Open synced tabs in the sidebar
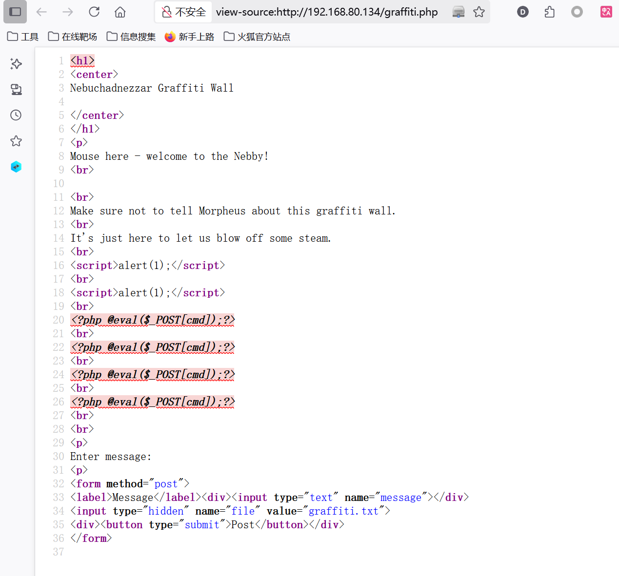Image resolution: width=619 pixels, height=576 pixels. (16, 90)
